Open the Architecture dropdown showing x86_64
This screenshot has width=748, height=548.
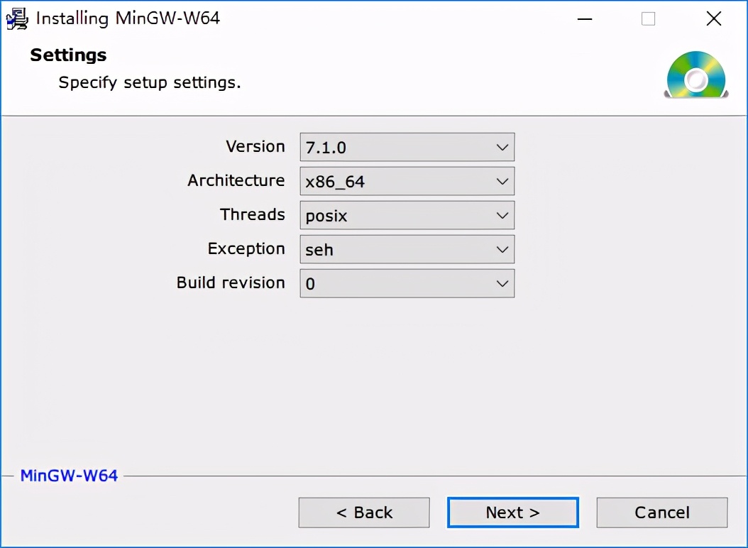(x=407, y=181)
